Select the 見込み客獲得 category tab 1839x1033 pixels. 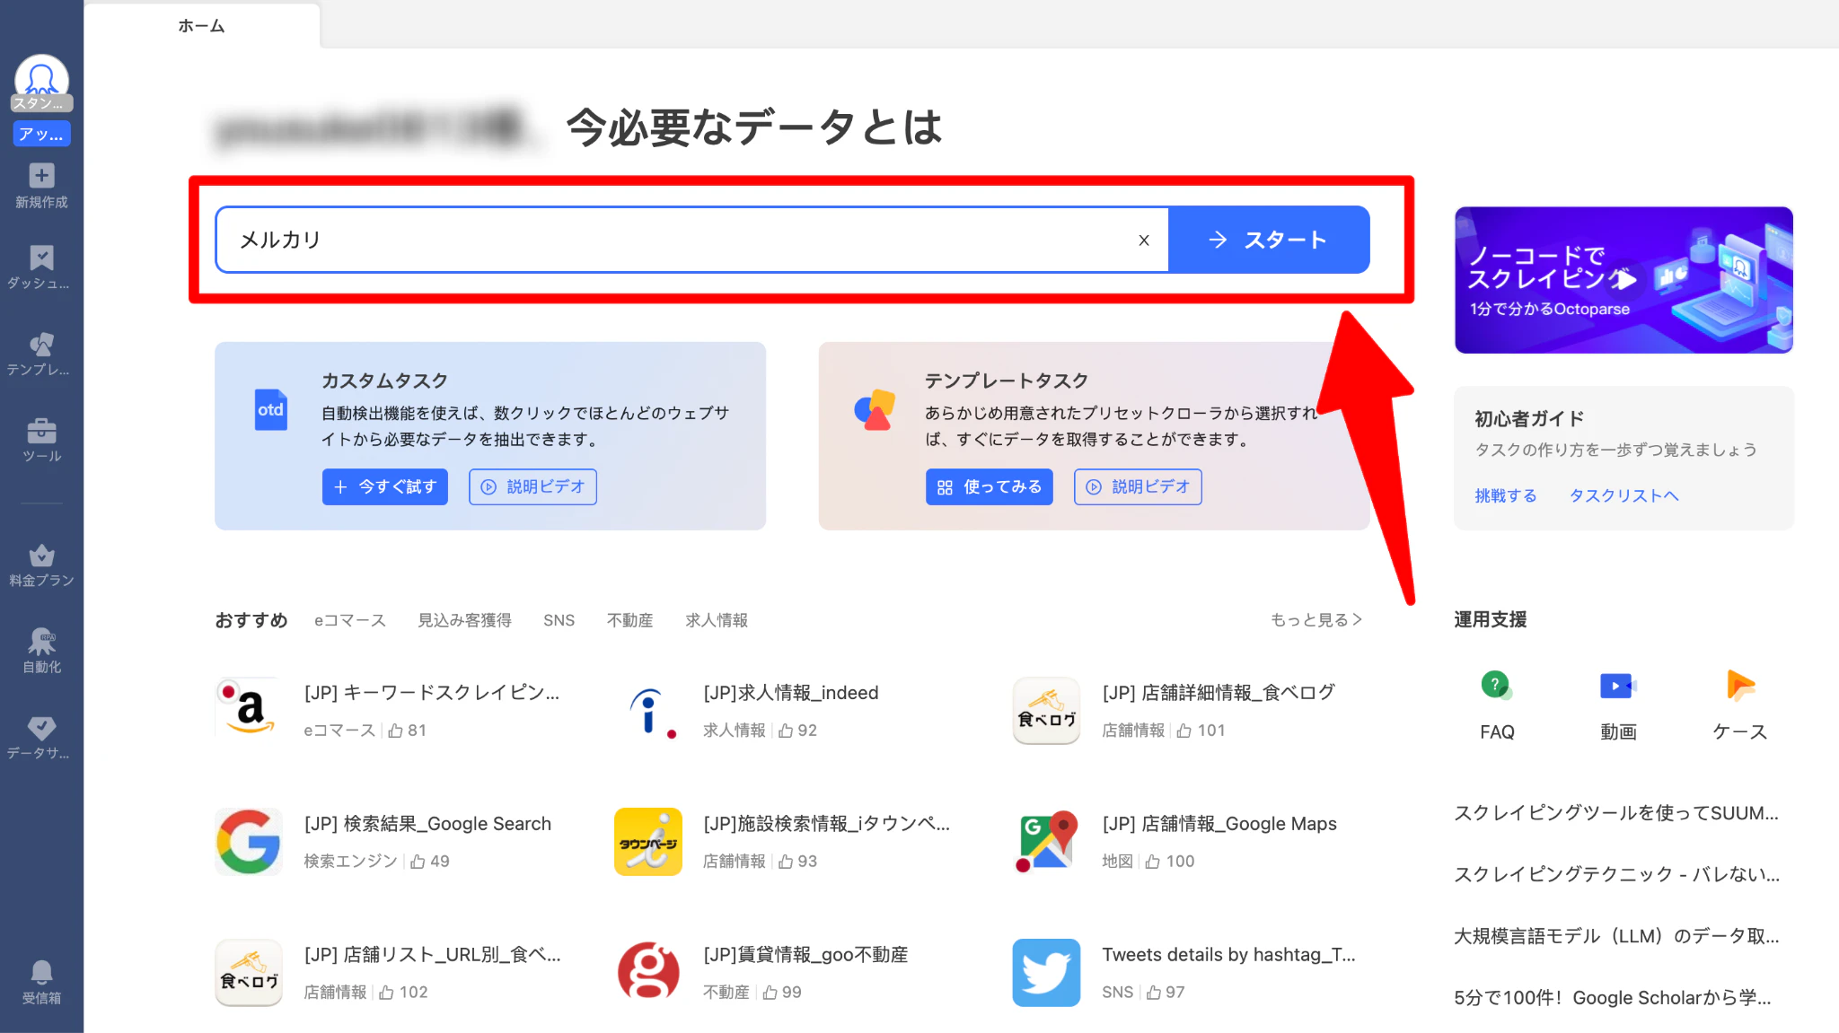(464, 620)
